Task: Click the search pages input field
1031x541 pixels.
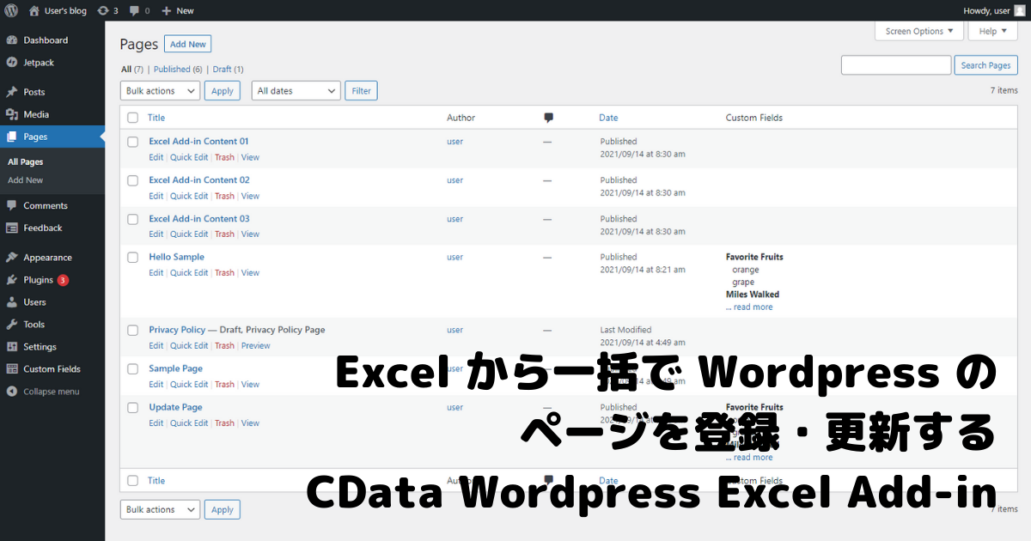Action: click(x=896, y=65)
